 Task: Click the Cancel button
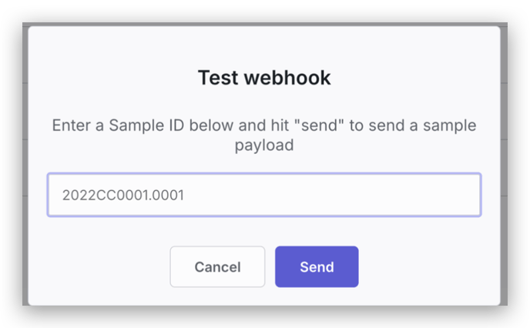[x=217, y=266]
